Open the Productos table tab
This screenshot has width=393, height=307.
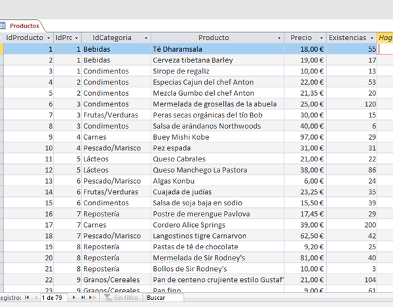(x=24, y=26)
